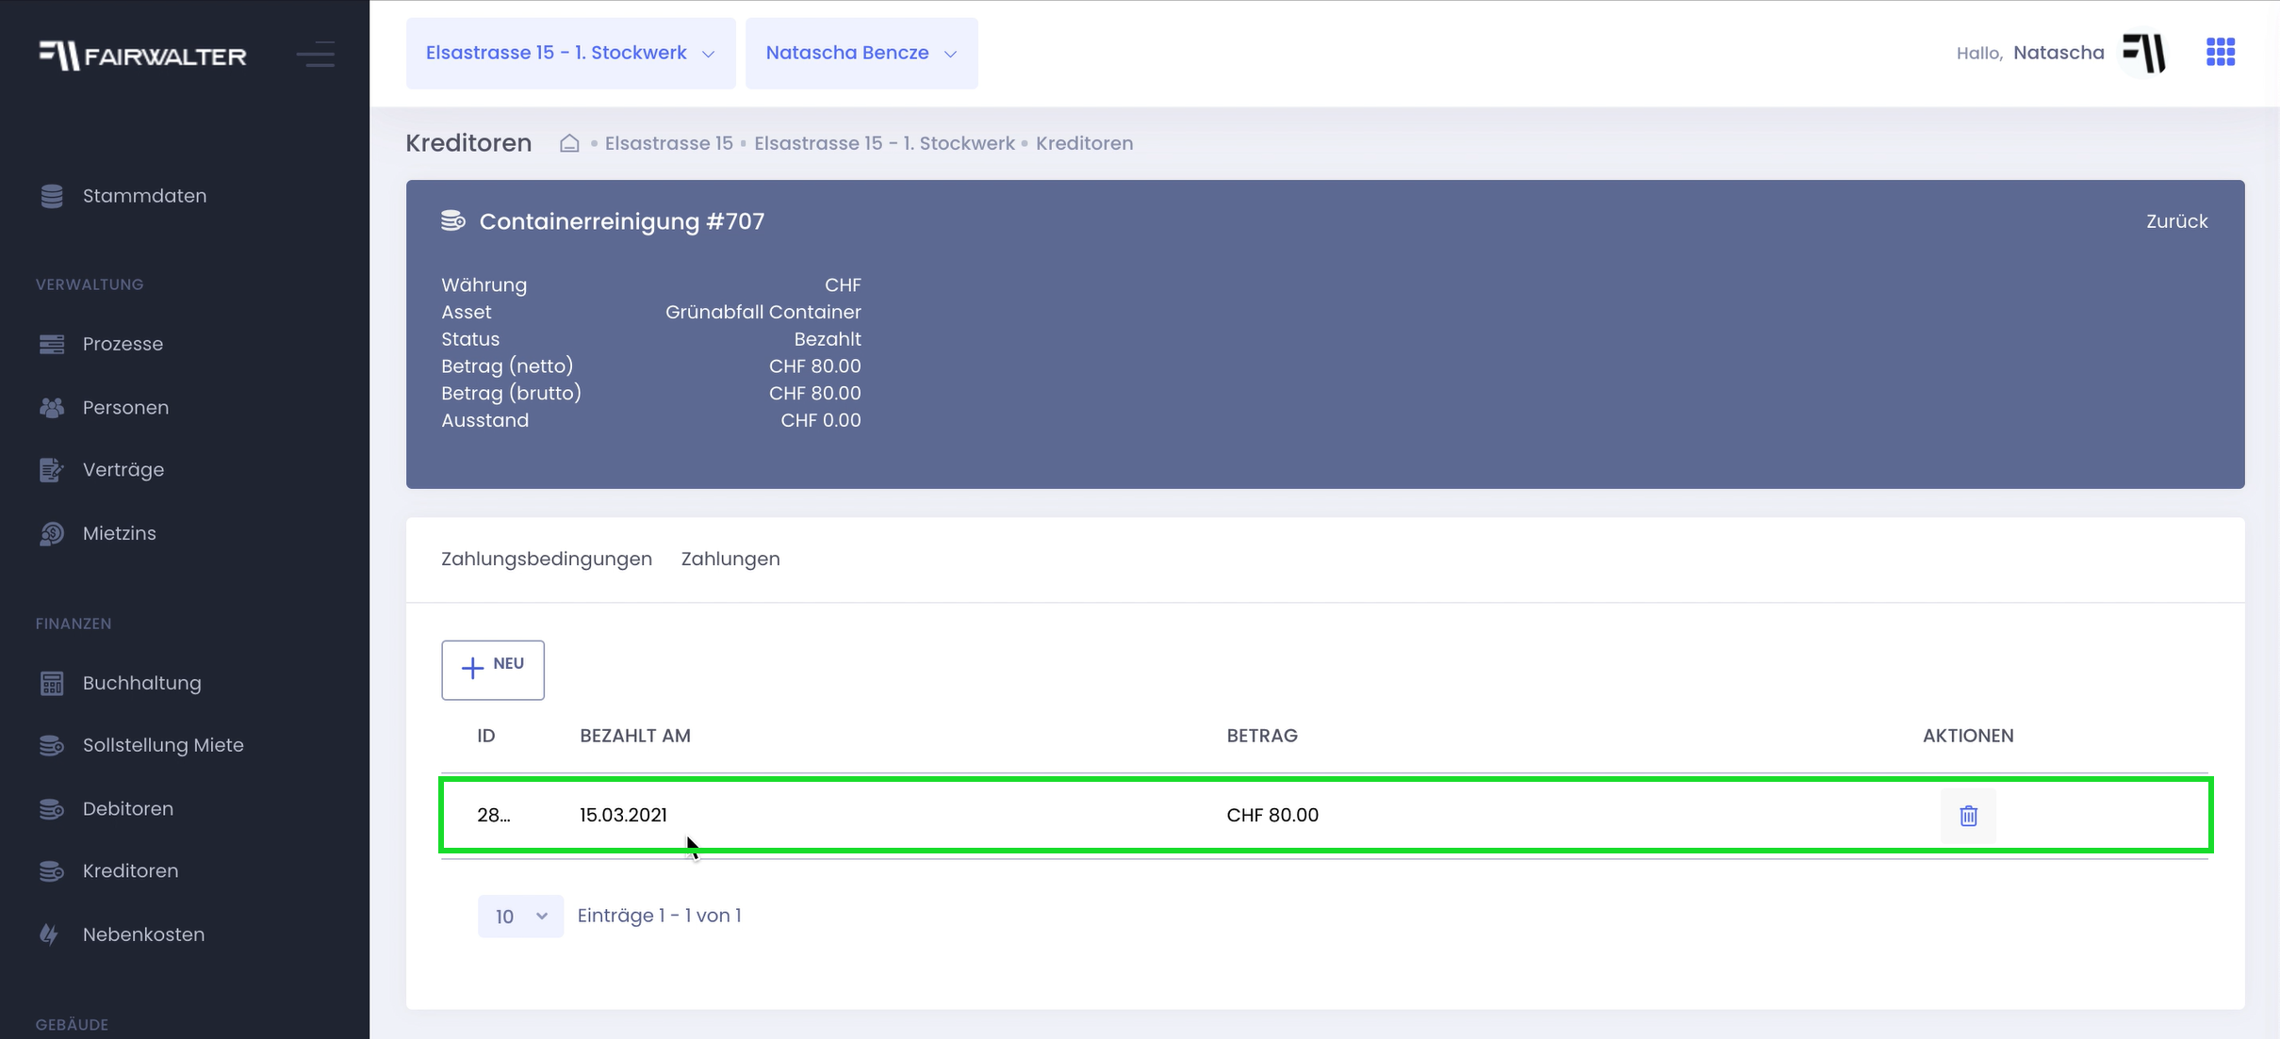Select Kreditoren in the sidebar

[130, 871]
